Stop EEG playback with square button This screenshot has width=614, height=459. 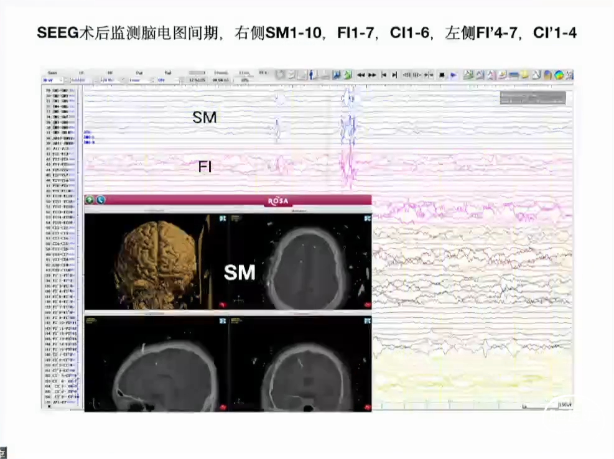pyautogui.click(x=442, y=75)
